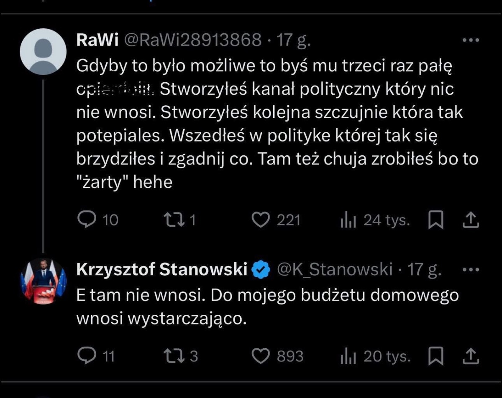The height and width of the screenshot is (398, 502).
Task: View analytics for RaWi's tweet
Action: point(348,221)
